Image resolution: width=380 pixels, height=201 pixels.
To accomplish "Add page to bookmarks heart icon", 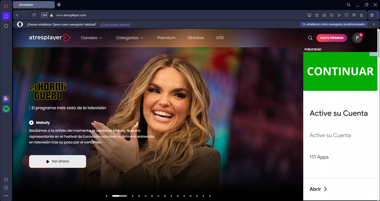I will click(x=346, y=15).
